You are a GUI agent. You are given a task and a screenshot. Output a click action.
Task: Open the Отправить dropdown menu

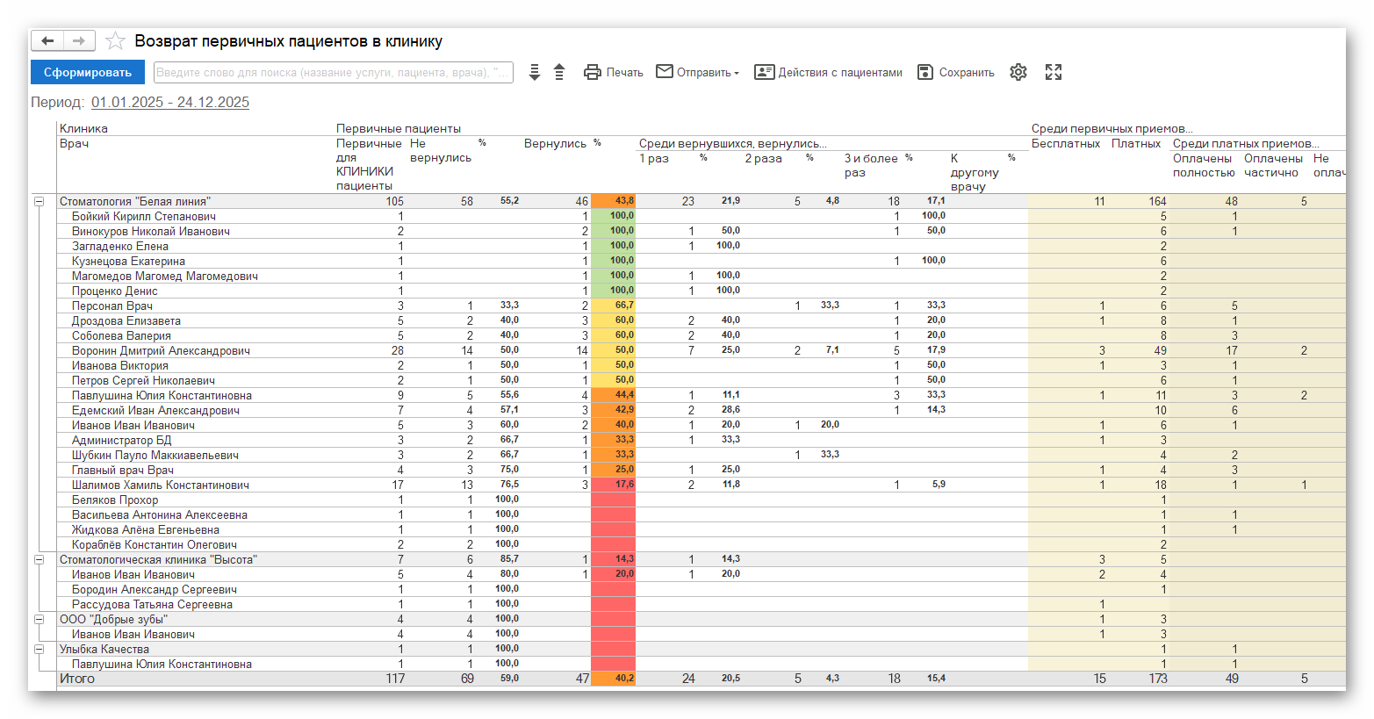coord(698,73)
